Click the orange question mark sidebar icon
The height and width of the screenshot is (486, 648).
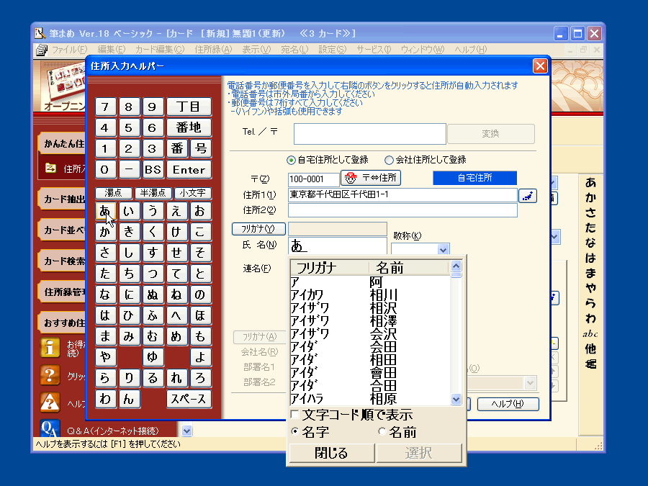click(x=50, y=375)
